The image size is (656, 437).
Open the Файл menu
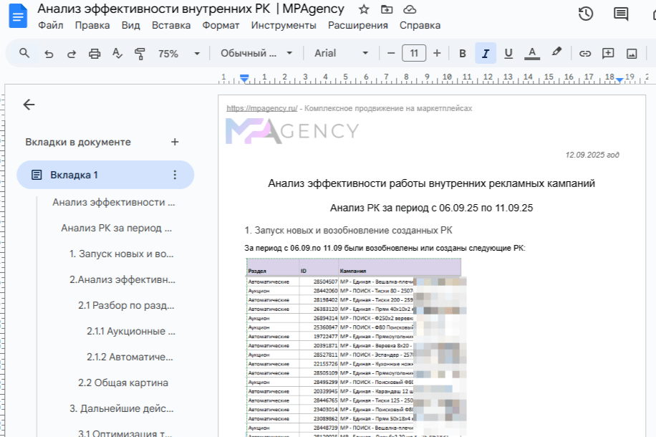tap(51, 25)
